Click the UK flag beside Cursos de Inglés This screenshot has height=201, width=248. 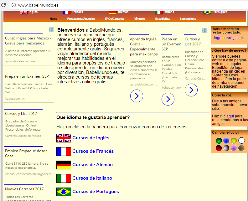point(64,138)
